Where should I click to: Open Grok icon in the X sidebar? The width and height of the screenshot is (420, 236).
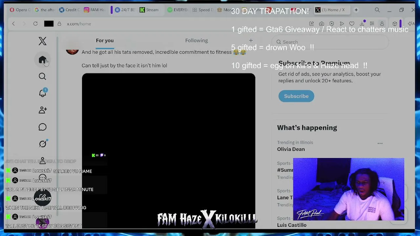[x=42, y=144]
